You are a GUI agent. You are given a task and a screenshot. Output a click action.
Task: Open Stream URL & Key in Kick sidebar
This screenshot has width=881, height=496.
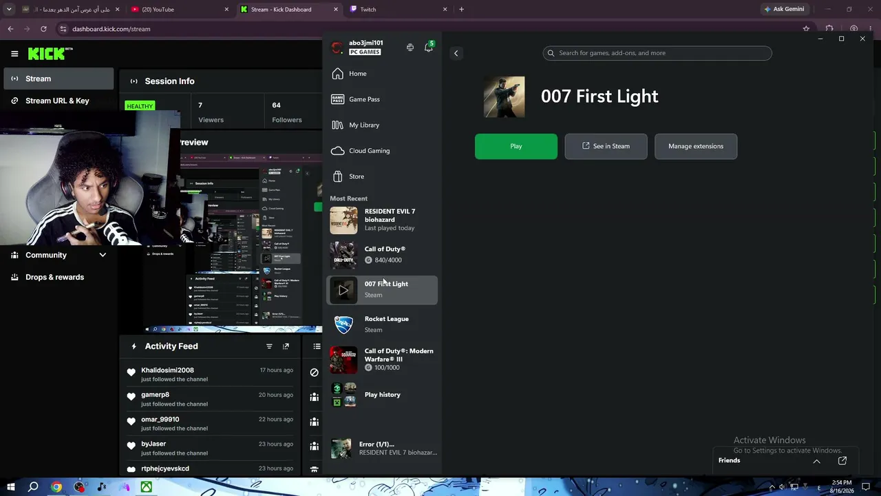(59, 101)
